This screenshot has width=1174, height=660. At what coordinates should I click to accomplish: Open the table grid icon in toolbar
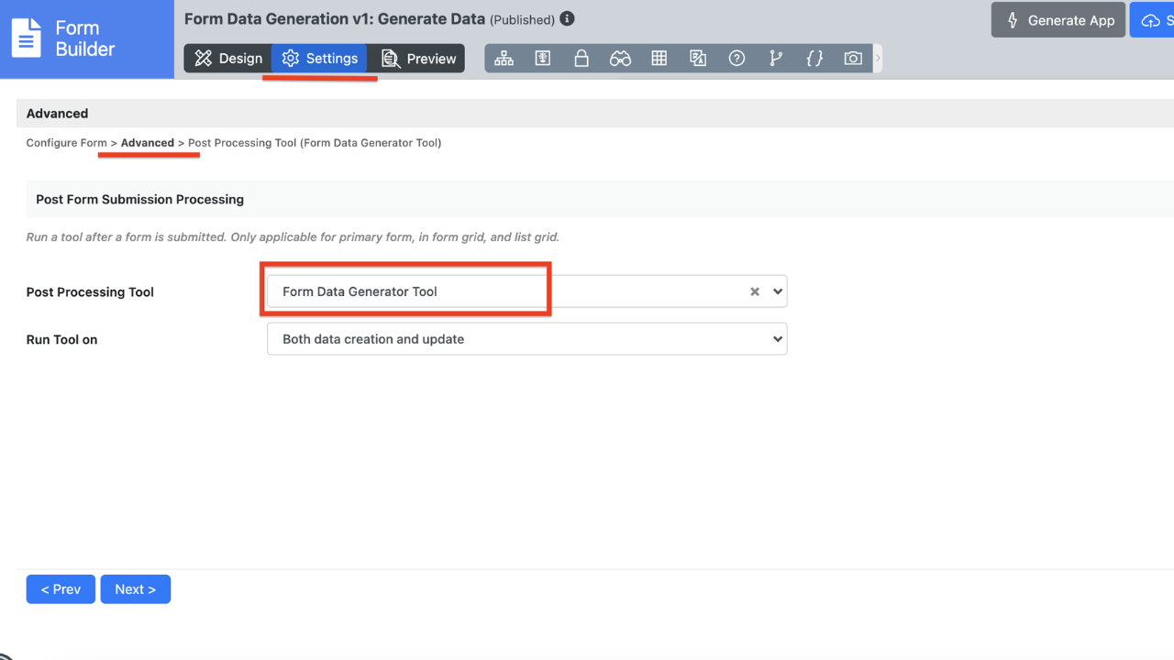click(659, 59)
